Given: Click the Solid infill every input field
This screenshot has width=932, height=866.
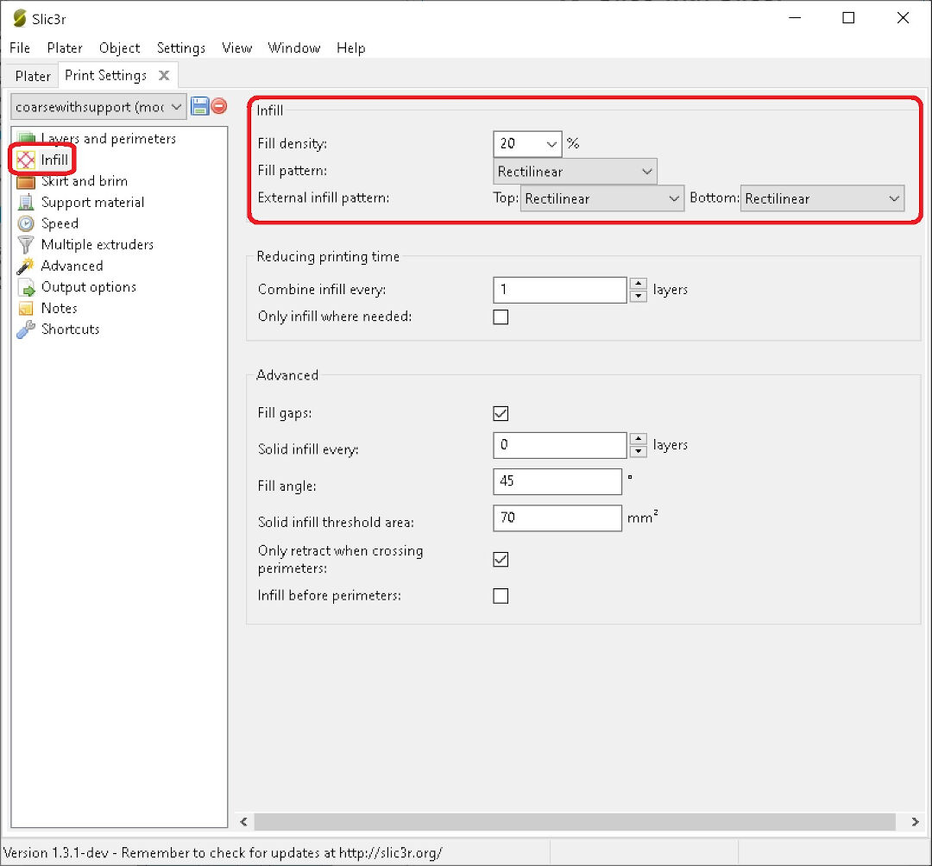Looking at the screenshot, I should click(560, 445).
